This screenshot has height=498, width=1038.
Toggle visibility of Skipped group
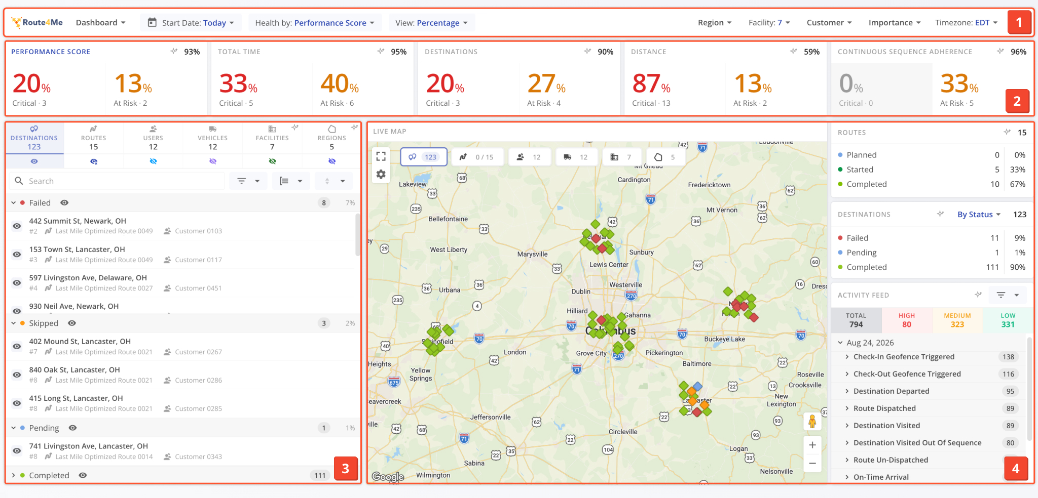[x=72, y=323]
